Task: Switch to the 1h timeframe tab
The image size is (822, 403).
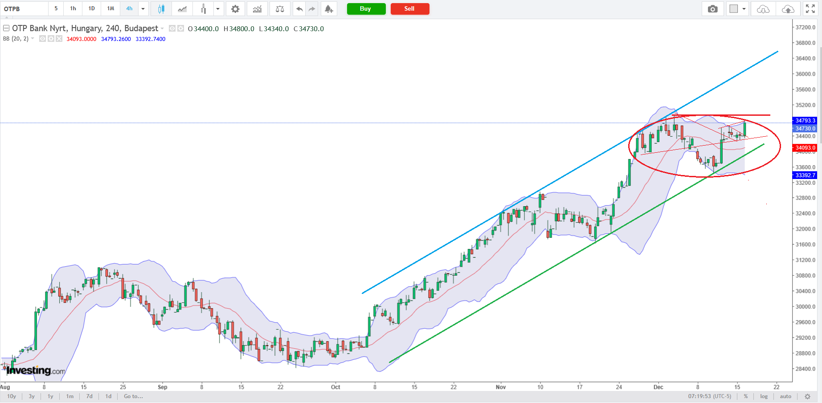Action: coord(73,8)
